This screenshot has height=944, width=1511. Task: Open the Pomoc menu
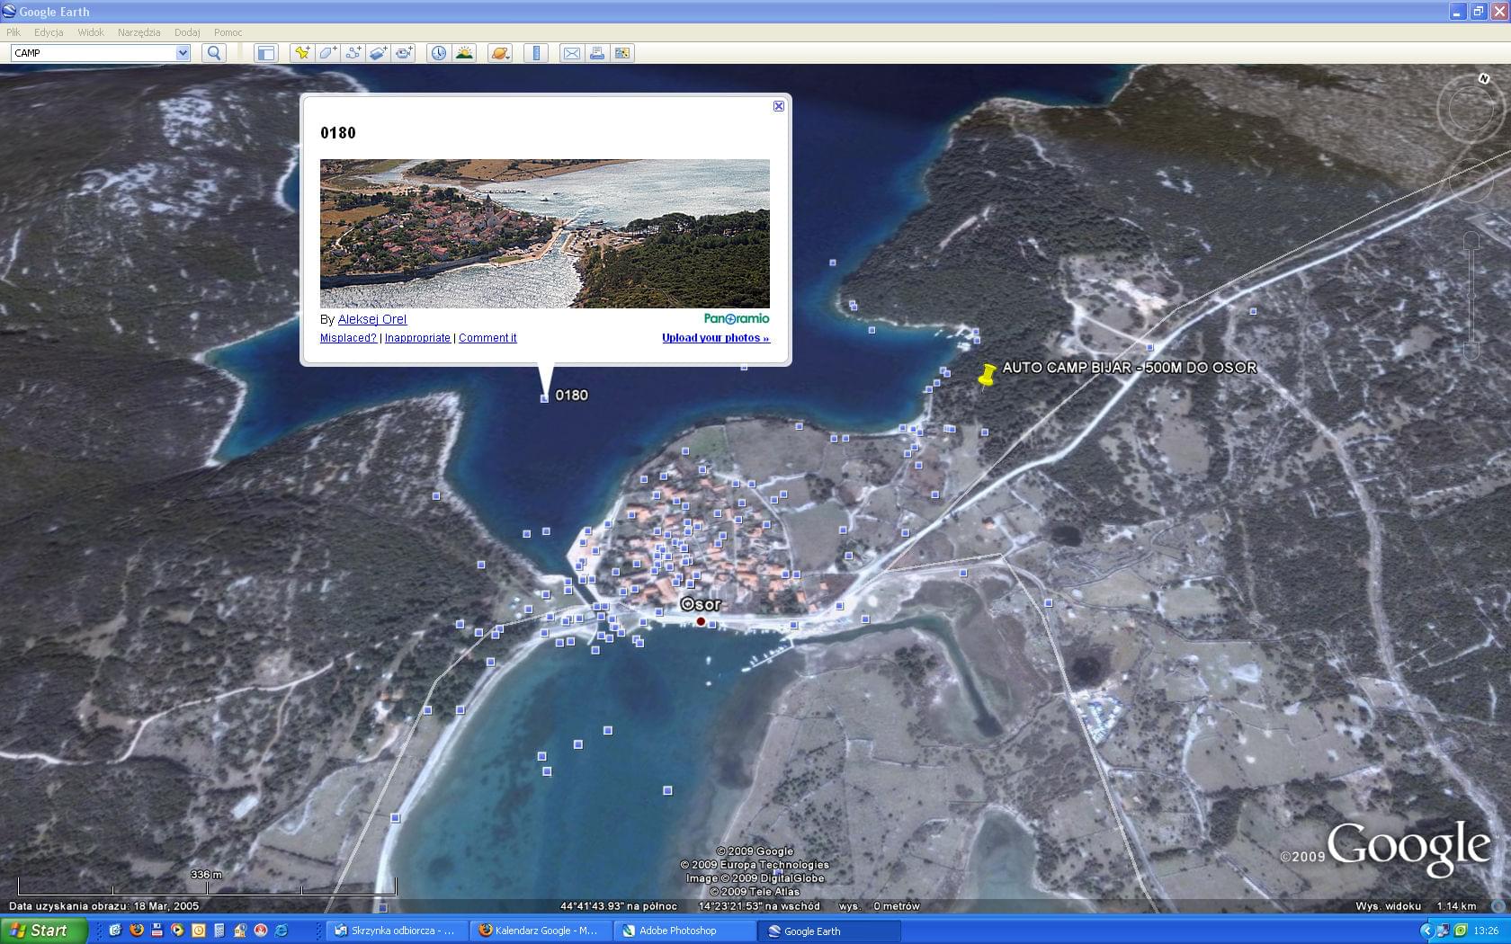click(228, 32)
